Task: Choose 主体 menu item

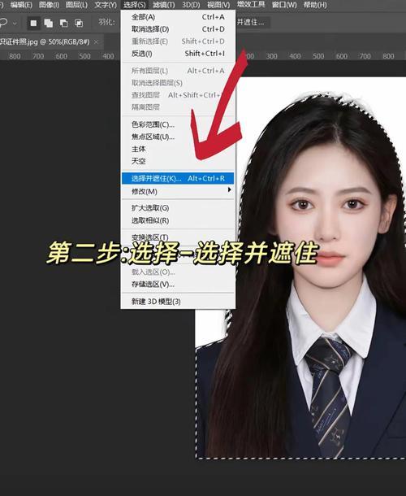Action: coord(178,149)
